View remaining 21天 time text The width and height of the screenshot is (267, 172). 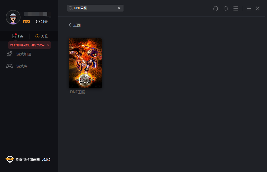44,21
